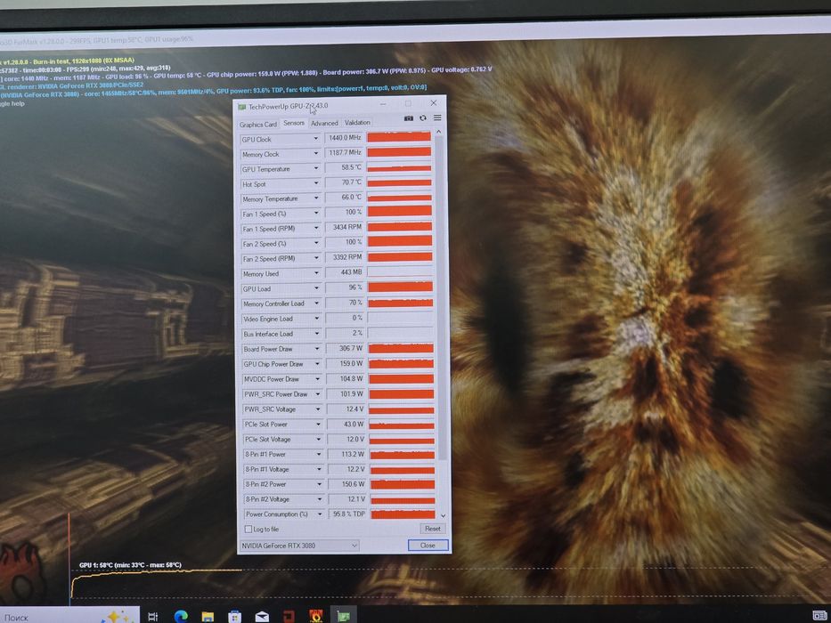Click the sensor list scroll up arrow
Viewport: 831px width, 623px height.
[x=438, y=132]
